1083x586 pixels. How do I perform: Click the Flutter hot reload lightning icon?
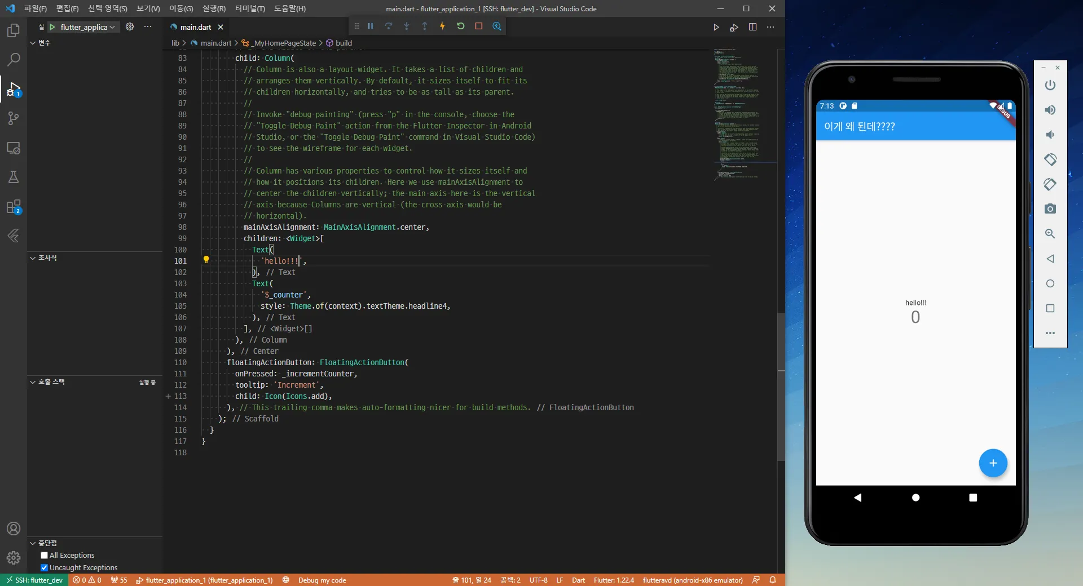442,26
